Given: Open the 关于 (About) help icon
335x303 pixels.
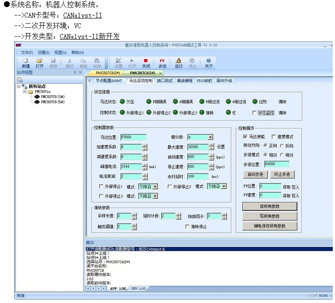Looking at the screenshot, I should [209, 63].
